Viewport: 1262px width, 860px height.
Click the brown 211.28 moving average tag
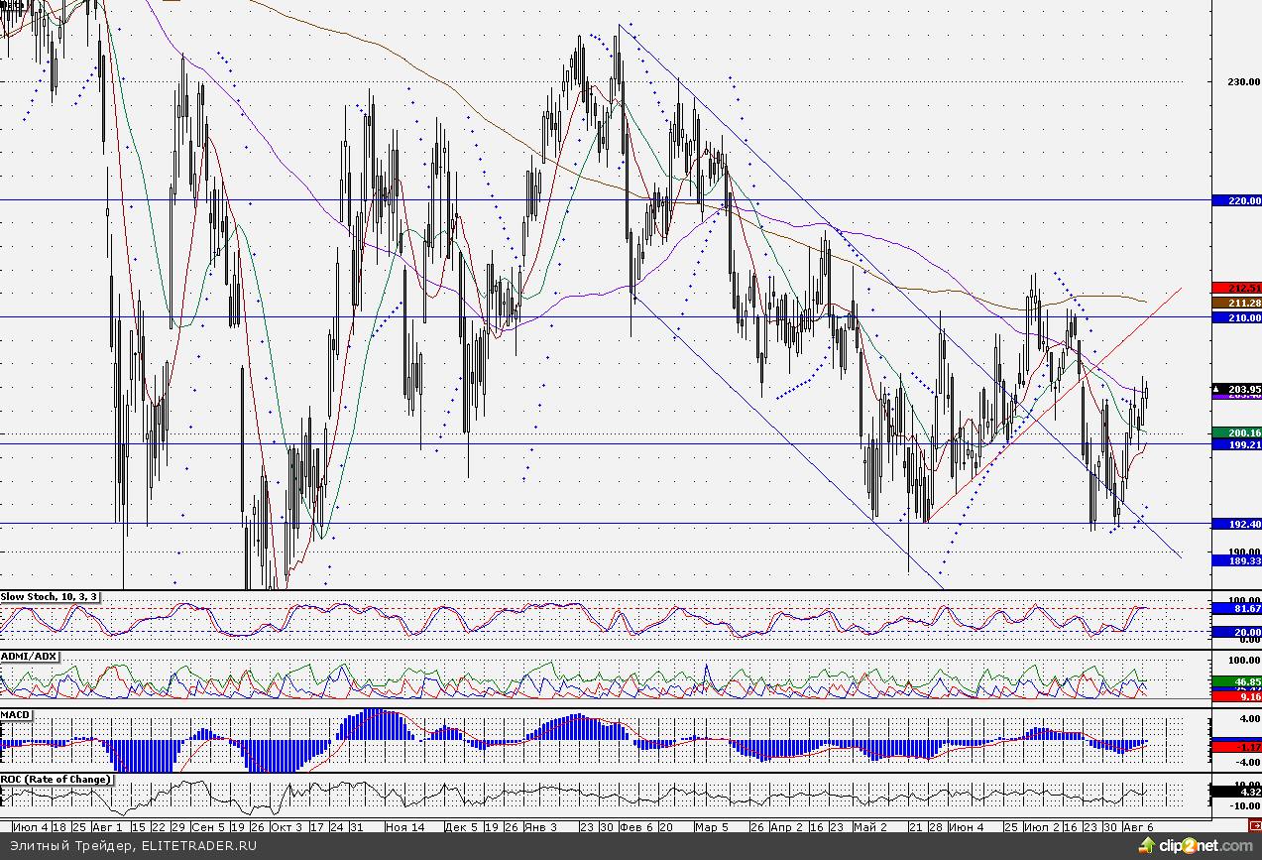coord(1236,303)
